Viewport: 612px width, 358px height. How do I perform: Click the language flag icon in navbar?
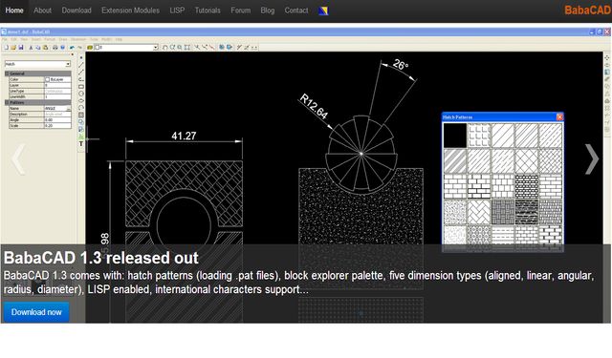click(x=323, y=11)
